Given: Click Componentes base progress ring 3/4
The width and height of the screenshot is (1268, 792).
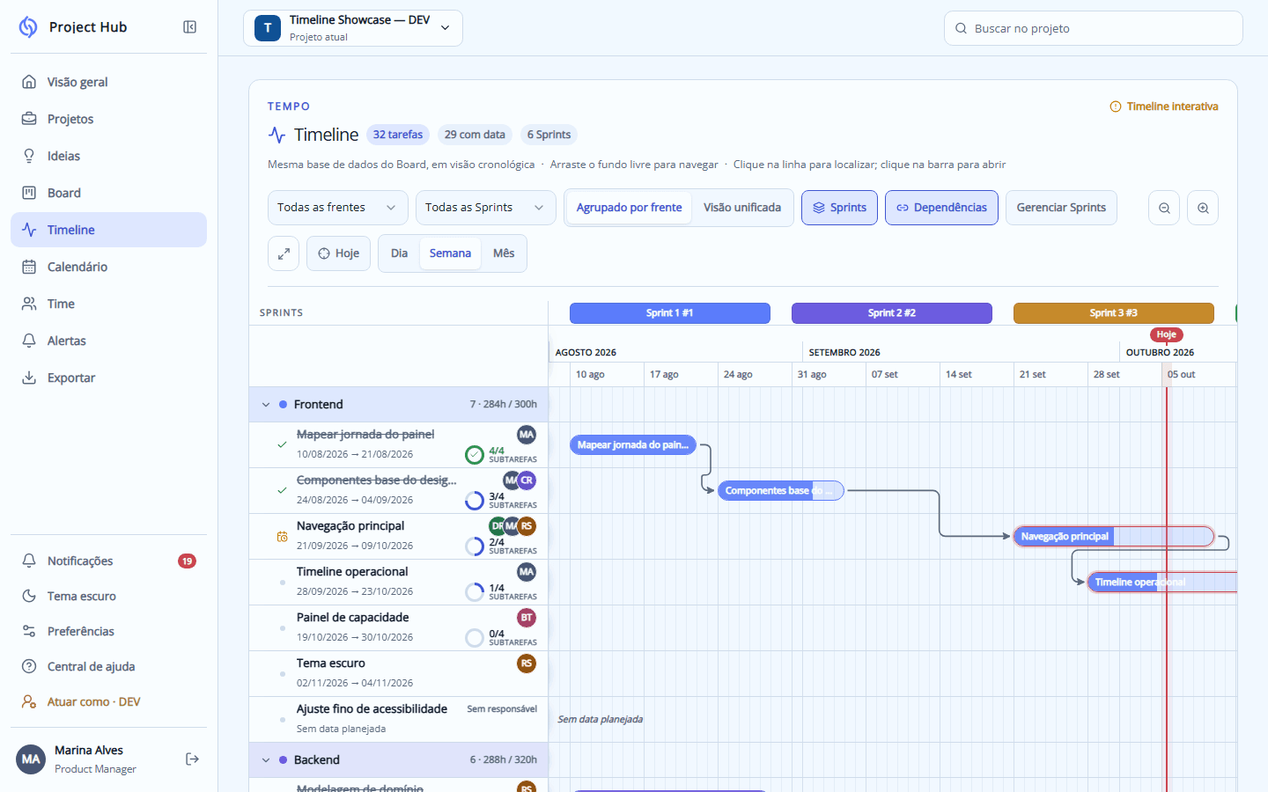Looking at the screenshot, I should tap(475, 500).
